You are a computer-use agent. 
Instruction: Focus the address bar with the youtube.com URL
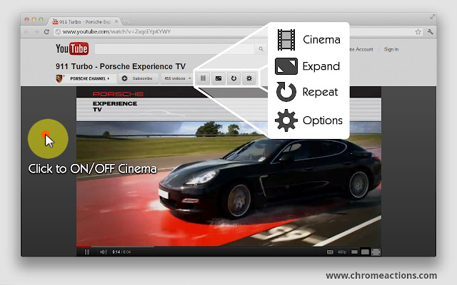point(238,31)
